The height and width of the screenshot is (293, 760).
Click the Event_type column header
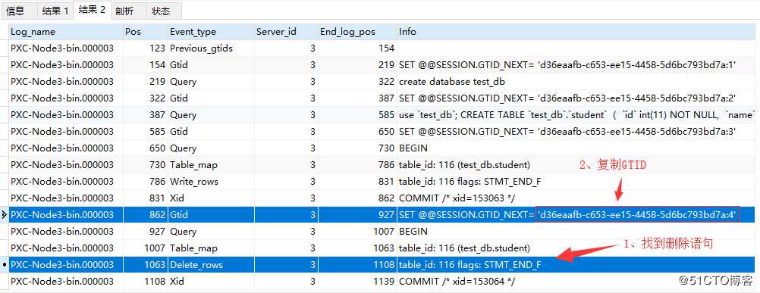tap(211, 32)
